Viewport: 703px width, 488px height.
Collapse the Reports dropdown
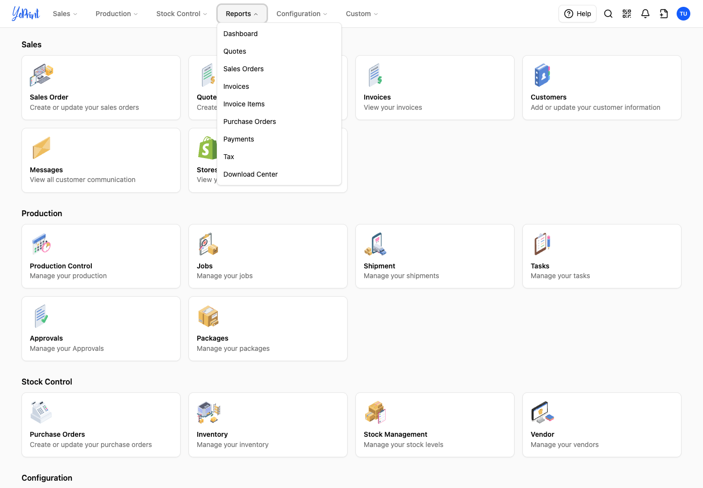(x=242, y=14)
